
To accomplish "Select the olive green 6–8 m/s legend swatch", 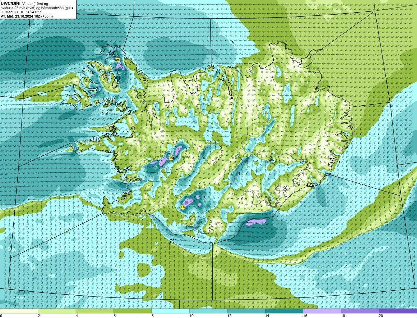I will coord(133,311).
